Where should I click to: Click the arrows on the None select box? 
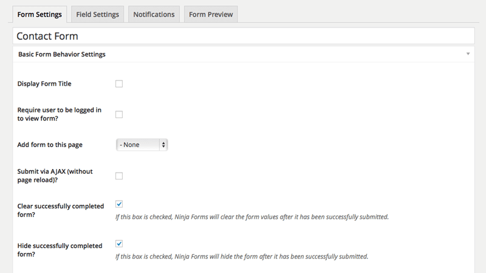(163, 145)
